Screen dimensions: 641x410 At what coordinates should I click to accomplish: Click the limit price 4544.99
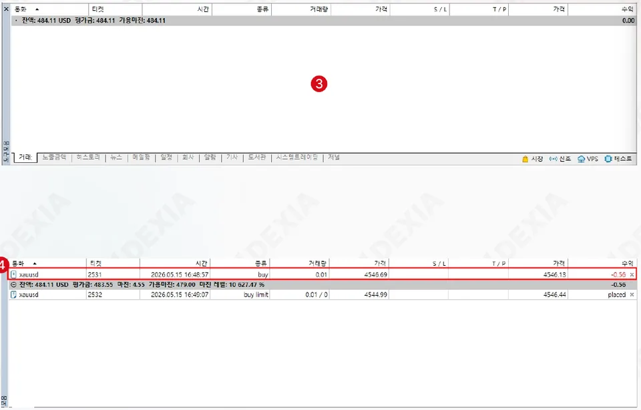point(376,294)
